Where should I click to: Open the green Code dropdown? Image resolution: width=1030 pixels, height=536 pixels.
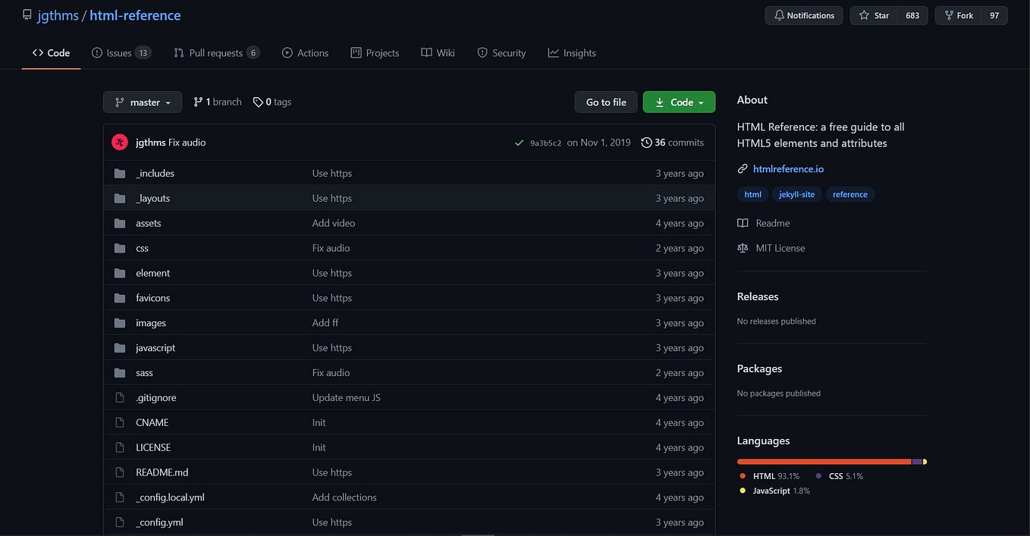(679, 102)
